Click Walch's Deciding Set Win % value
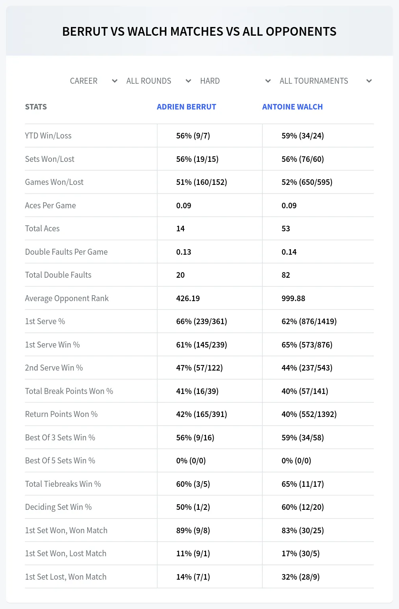399x609 pixels. pyautogui.click(x=303, y=507)
